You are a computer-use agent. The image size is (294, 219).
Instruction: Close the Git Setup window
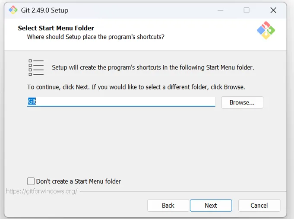tap(273, 10)
